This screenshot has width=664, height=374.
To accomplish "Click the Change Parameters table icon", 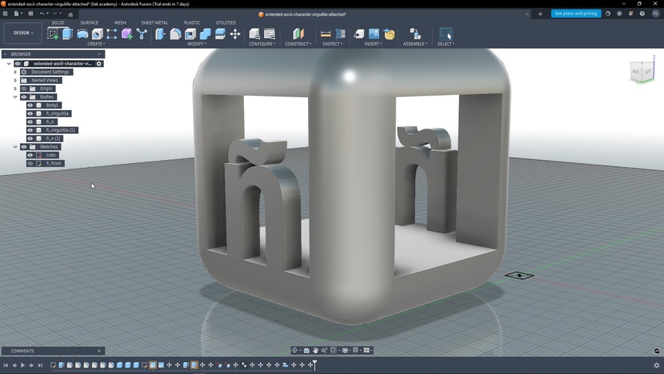I will pos(269,34).
